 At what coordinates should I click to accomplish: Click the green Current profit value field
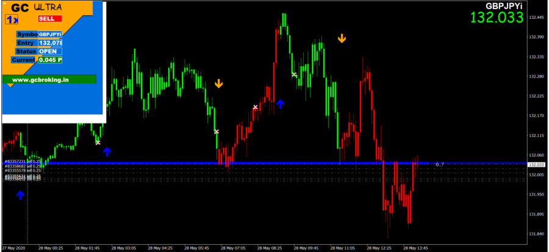point(50,60)
